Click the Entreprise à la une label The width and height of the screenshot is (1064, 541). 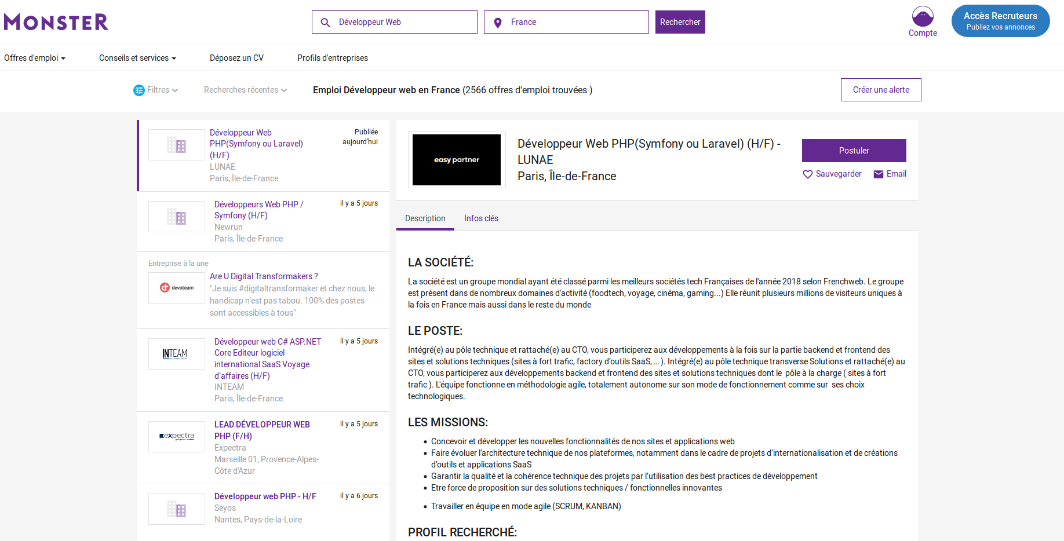click(x=178, y=264)
